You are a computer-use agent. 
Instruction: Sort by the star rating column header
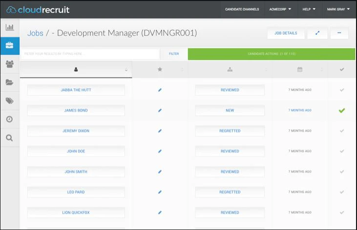point(160,69)
